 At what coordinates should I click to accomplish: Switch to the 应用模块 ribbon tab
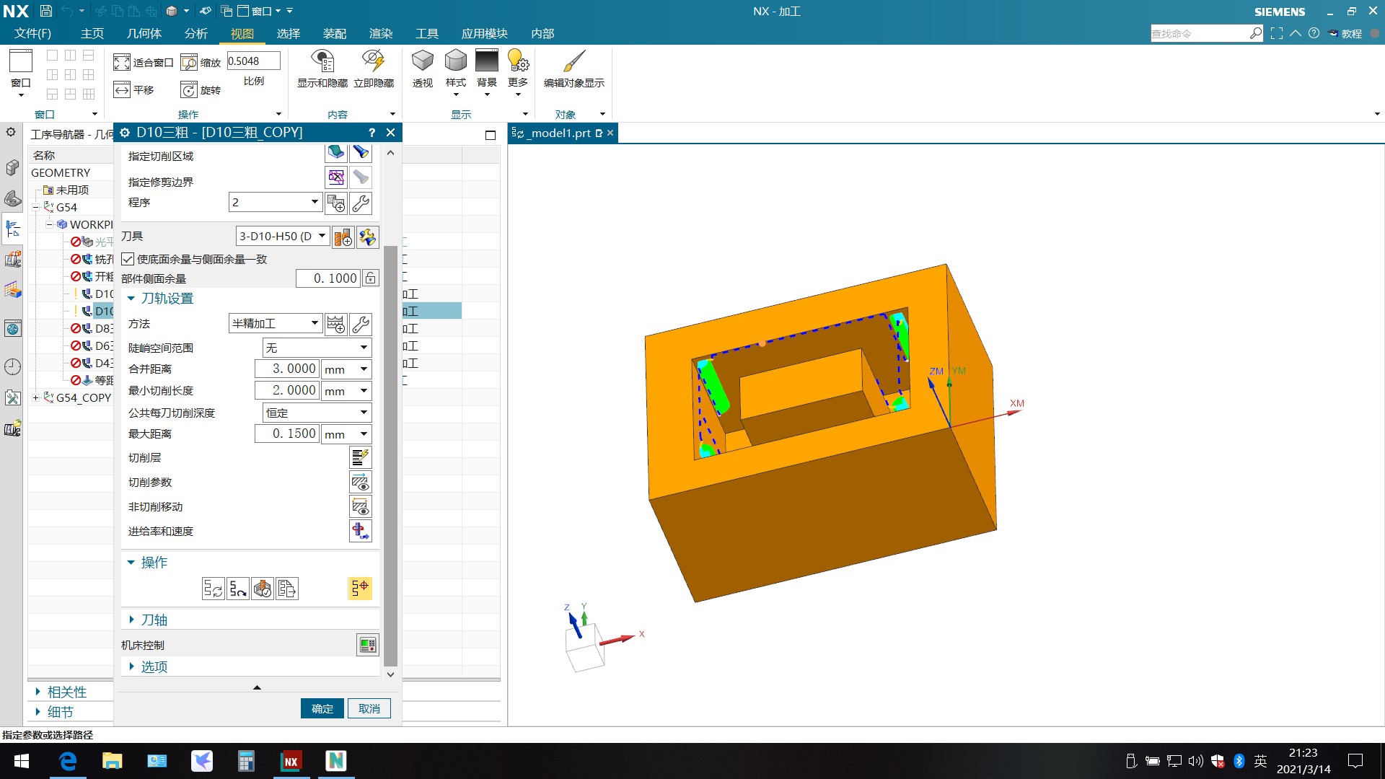click(x=484, y=33)
